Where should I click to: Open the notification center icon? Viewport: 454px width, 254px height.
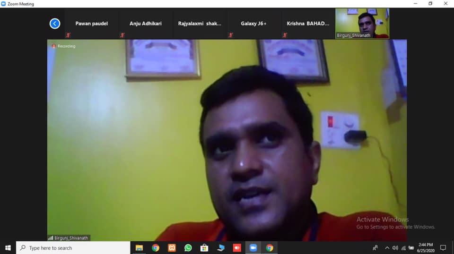click(x=443, y=248)
